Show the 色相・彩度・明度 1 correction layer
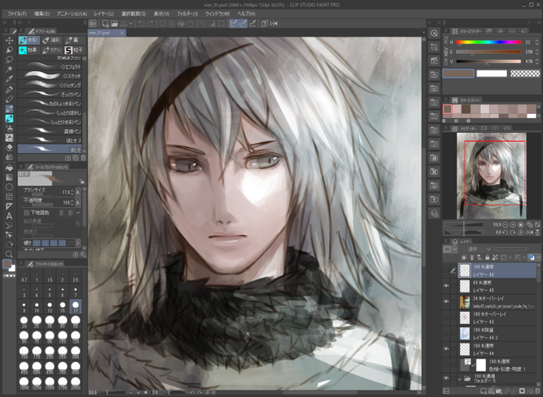 pyautogui.click(x=446, y=365)
